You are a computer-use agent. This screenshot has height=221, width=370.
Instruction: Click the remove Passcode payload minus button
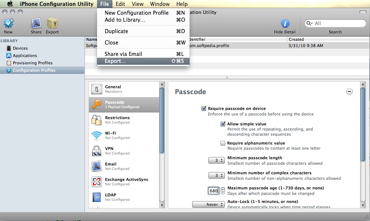(x=349, y=92)
